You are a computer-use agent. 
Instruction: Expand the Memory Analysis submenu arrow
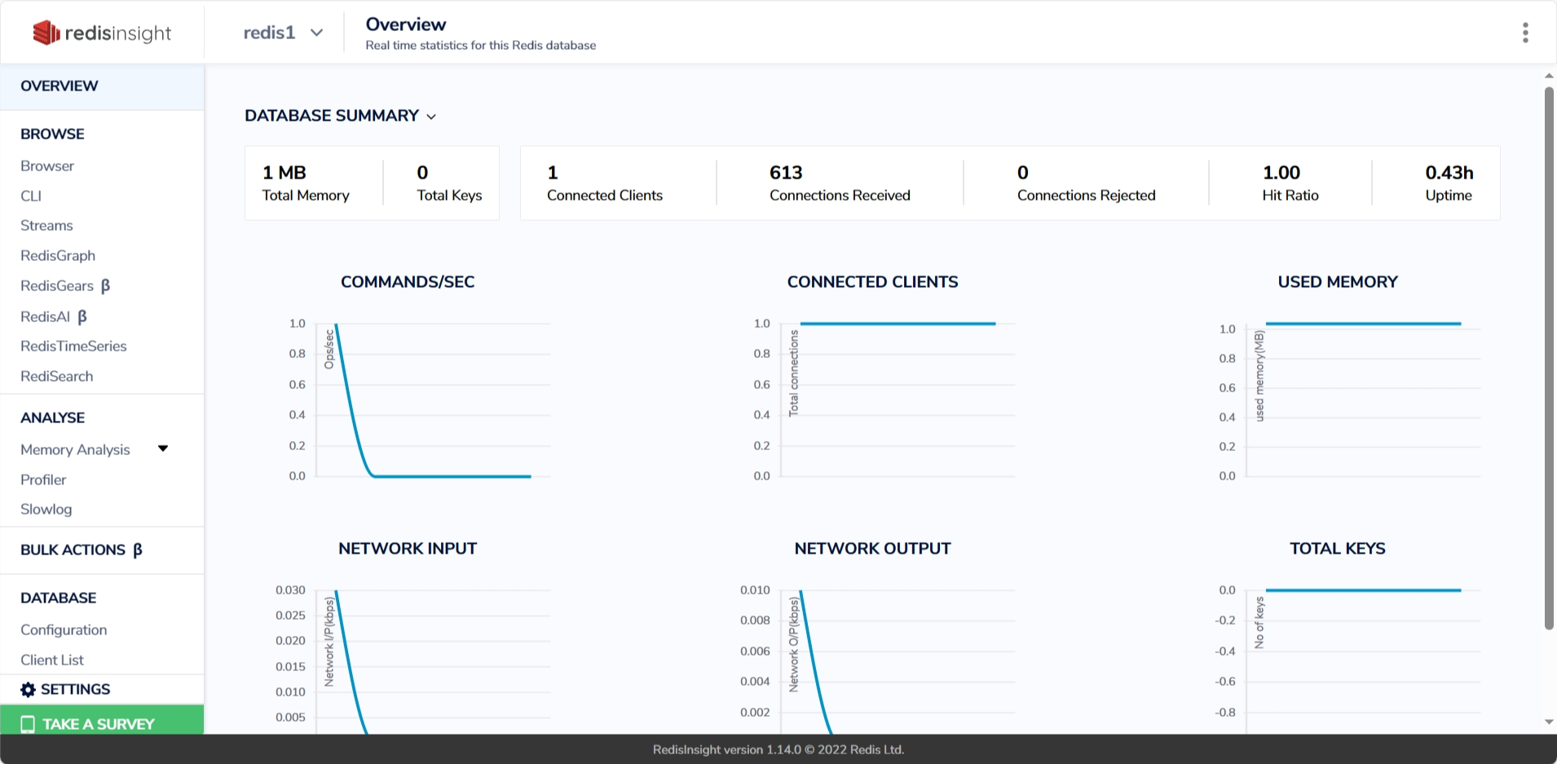point(163,448)
